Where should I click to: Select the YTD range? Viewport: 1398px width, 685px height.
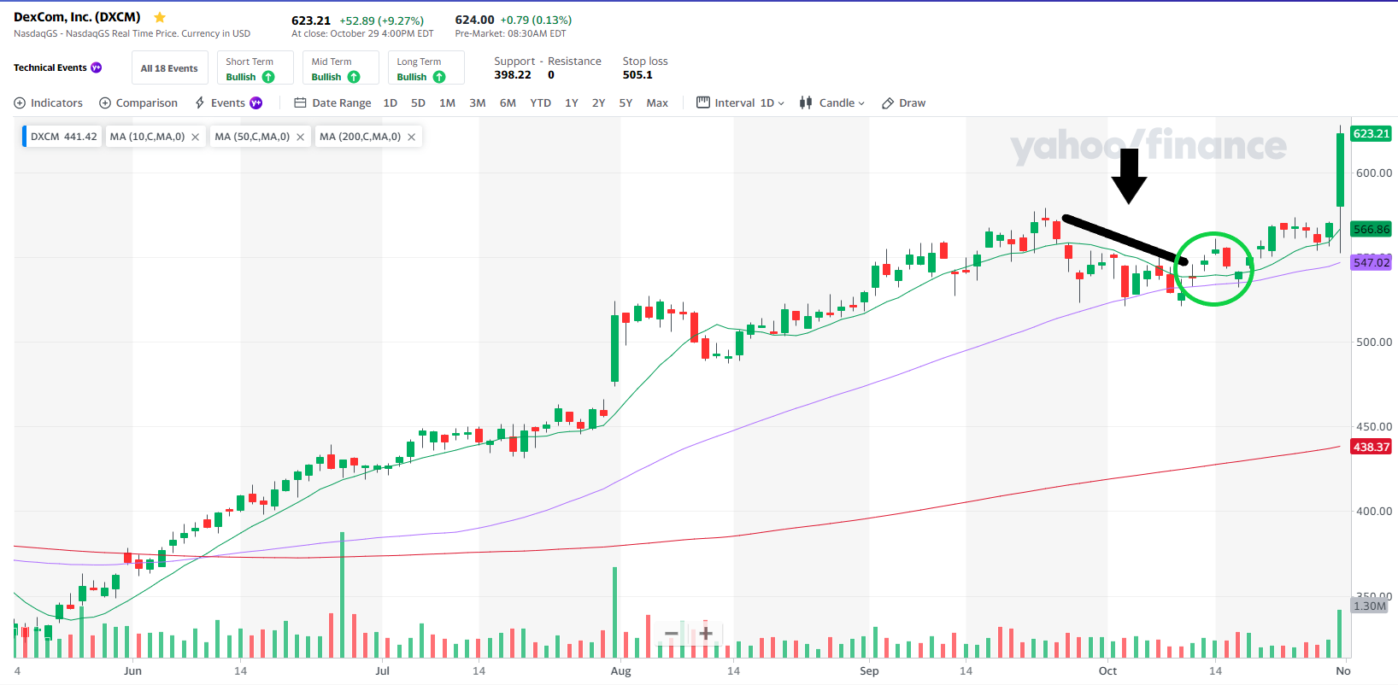point(540,102)
